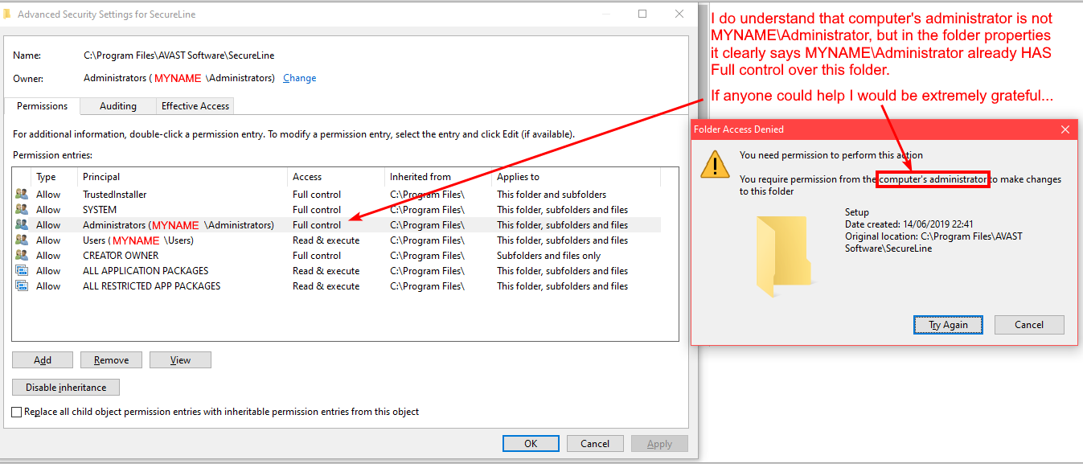Click the group icon beside CREATOR OWNER
Image resolution: width=1083 pixels, height=464 pixels.
22,256
